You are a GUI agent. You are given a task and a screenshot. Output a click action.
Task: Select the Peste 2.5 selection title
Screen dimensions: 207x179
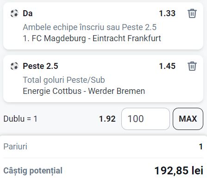40,66
